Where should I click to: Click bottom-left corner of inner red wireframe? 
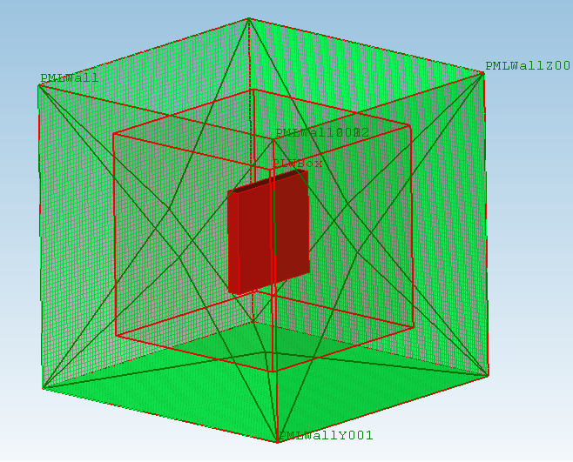[x=115, y=335]
